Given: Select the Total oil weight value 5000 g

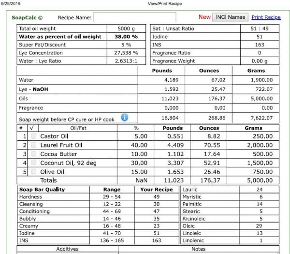Looking at the screenshot, I should coord(126,29).
